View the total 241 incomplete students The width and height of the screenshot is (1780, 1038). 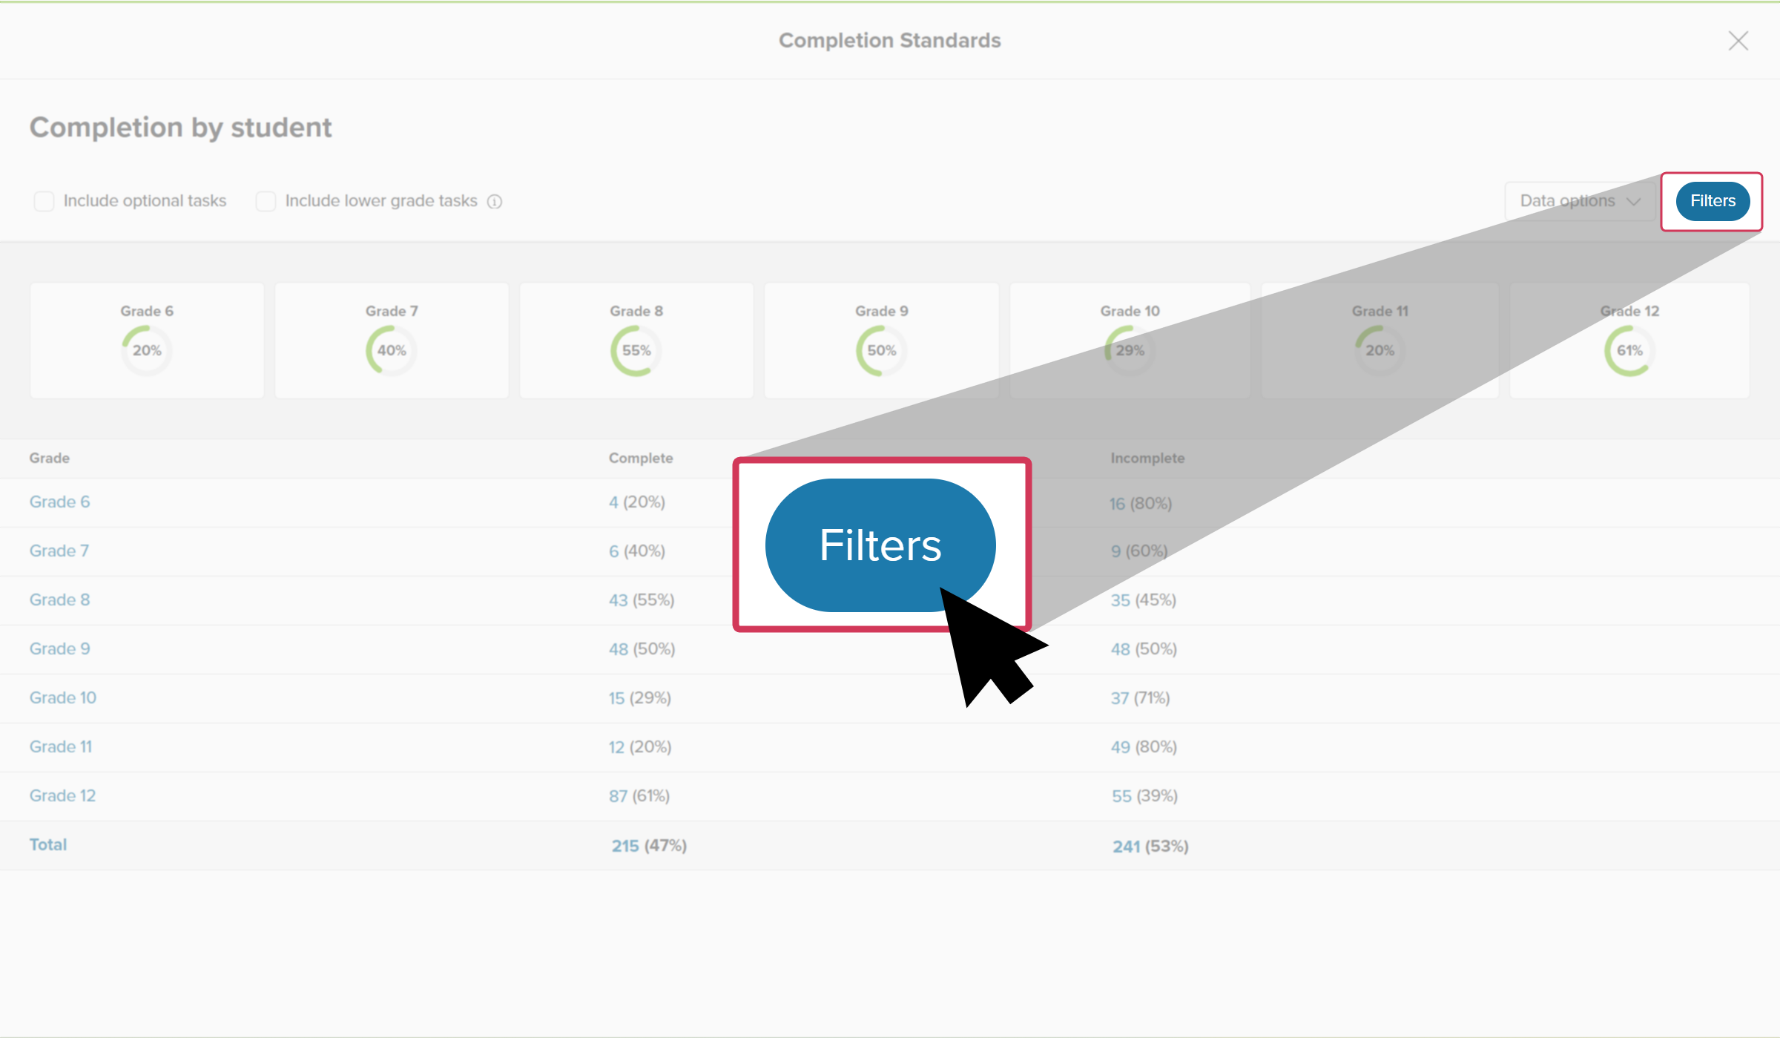[x=1126, y=846]
